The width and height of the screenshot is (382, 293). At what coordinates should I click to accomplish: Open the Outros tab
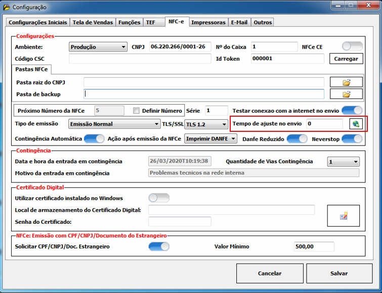(x=263, y=22)
